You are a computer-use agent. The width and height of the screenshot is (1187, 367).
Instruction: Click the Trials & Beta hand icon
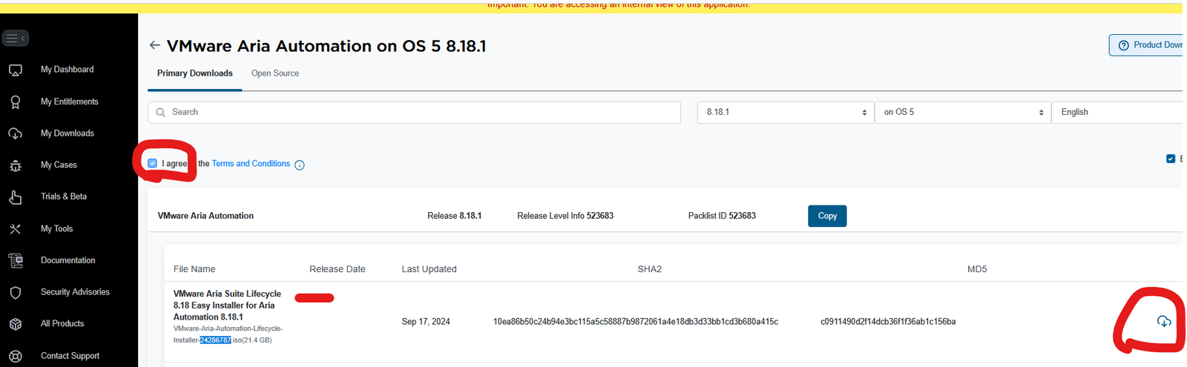point(16,196)
